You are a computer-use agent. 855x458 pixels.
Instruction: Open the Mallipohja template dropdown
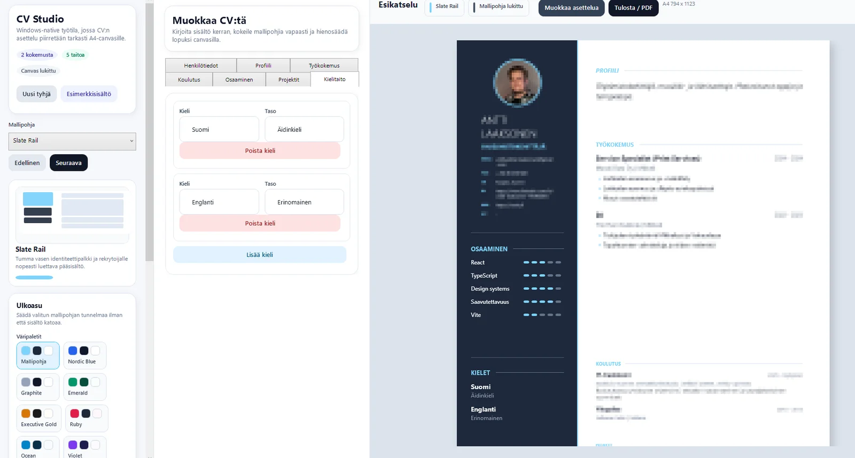point(72,141)
